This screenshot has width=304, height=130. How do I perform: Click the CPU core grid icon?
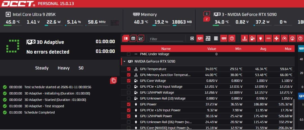click(x=115, y=23)
